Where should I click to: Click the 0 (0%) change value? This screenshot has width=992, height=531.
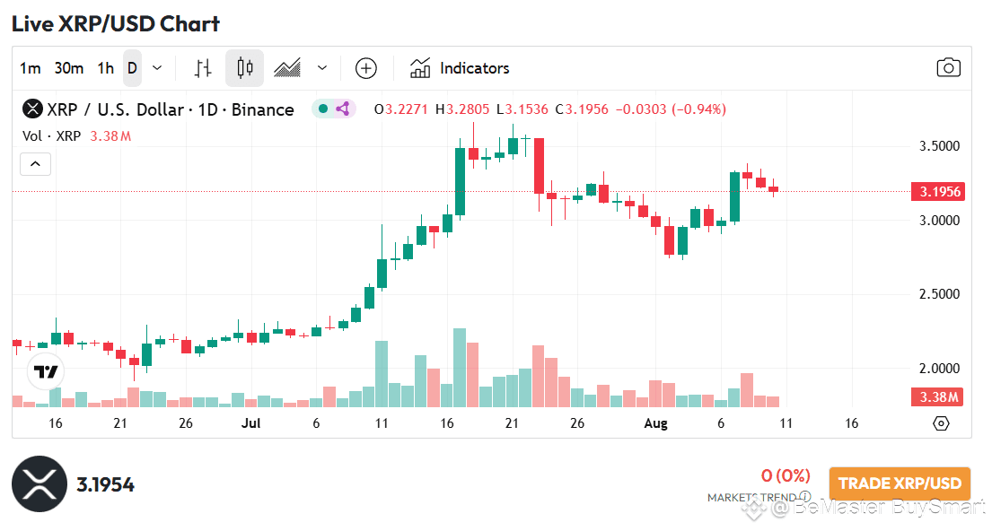[x=786, y=475]
